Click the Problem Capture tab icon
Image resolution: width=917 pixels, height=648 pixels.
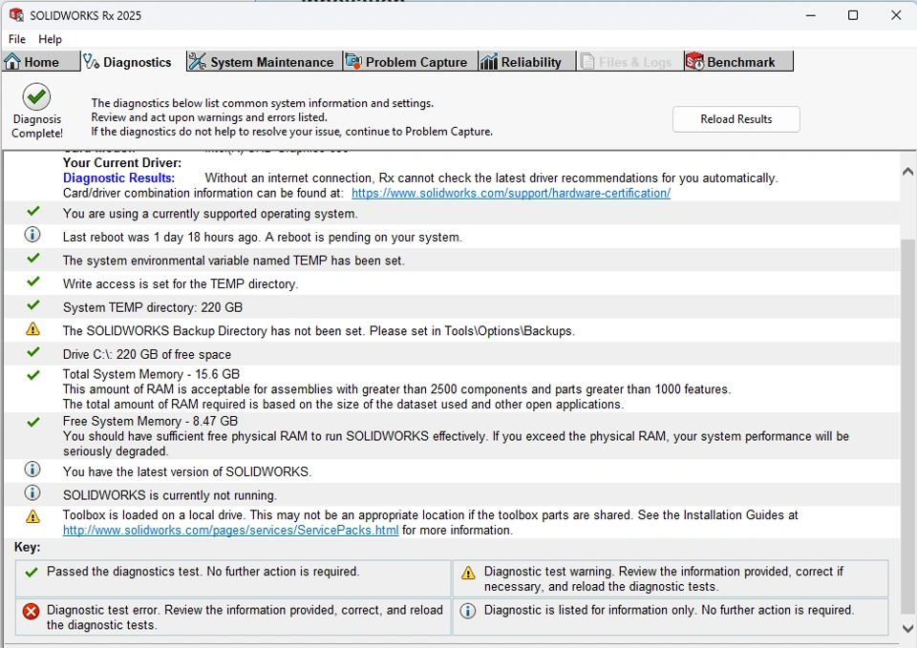353,62
